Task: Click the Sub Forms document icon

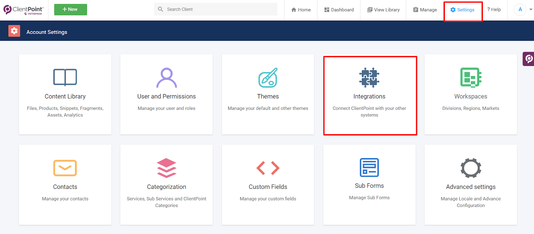Action: (369, 167)
